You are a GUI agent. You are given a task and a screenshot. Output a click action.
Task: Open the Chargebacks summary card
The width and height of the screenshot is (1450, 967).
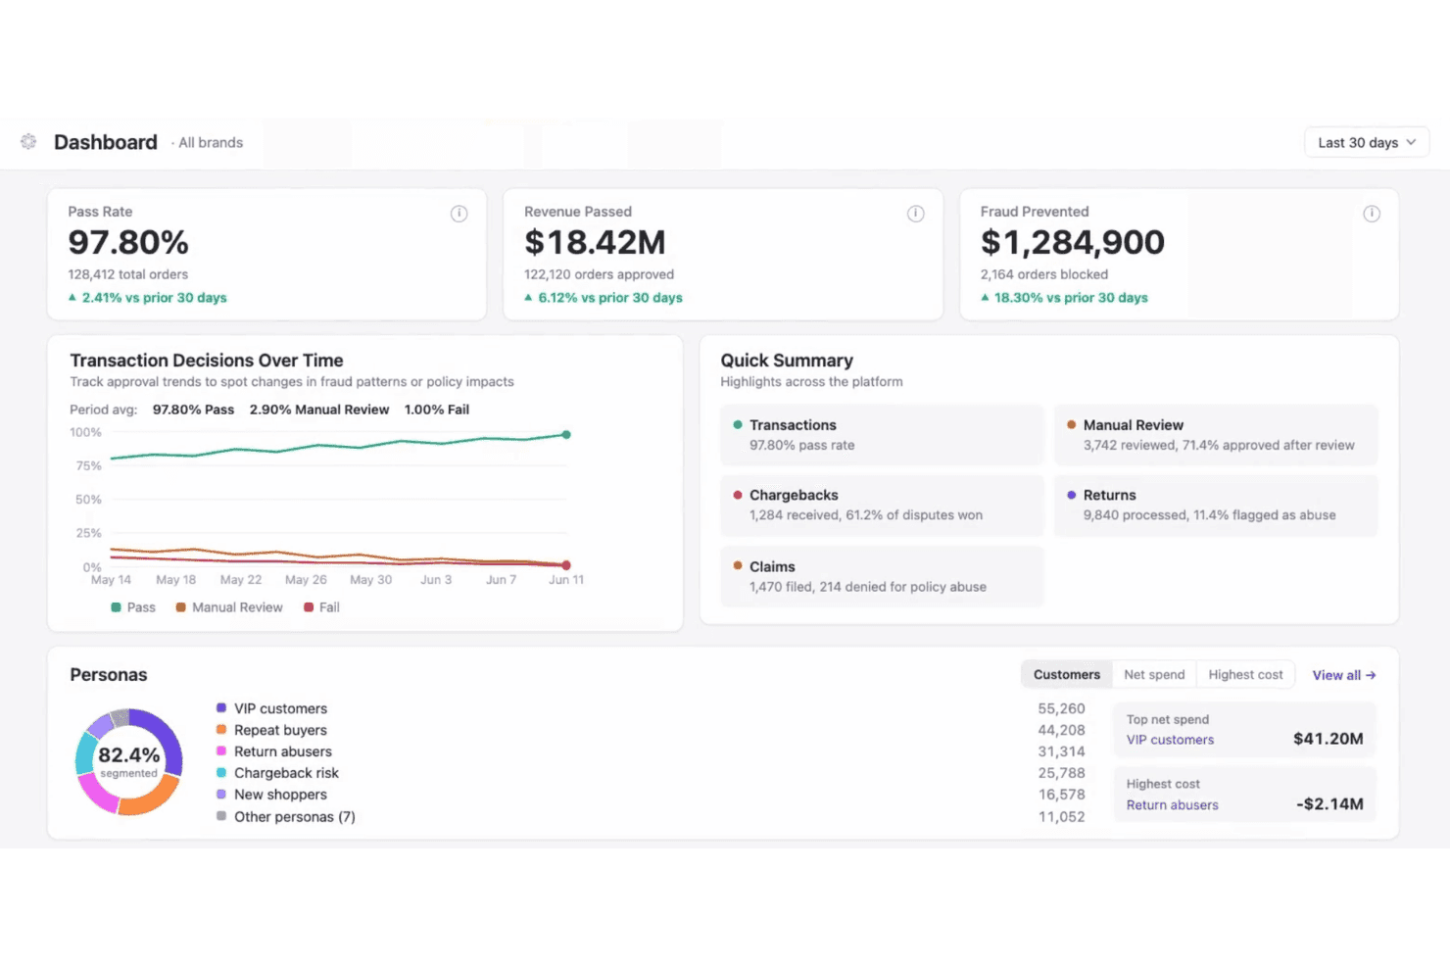click(882, 506)
